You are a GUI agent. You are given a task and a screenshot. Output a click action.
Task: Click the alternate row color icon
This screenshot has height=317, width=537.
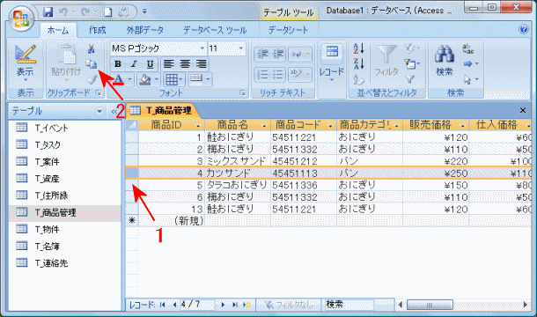[196, 79]
